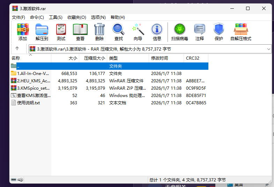The height and width of the screenshot is (187, 274).
Task: Go up one level arrow button
Action: [17, 48]
